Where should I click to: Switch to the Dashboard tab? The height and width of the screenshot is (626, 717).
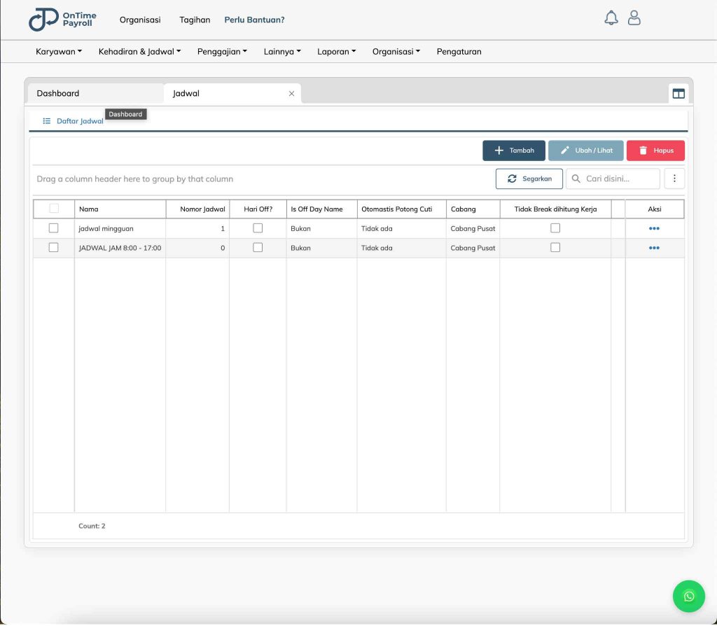coord(58,93)
